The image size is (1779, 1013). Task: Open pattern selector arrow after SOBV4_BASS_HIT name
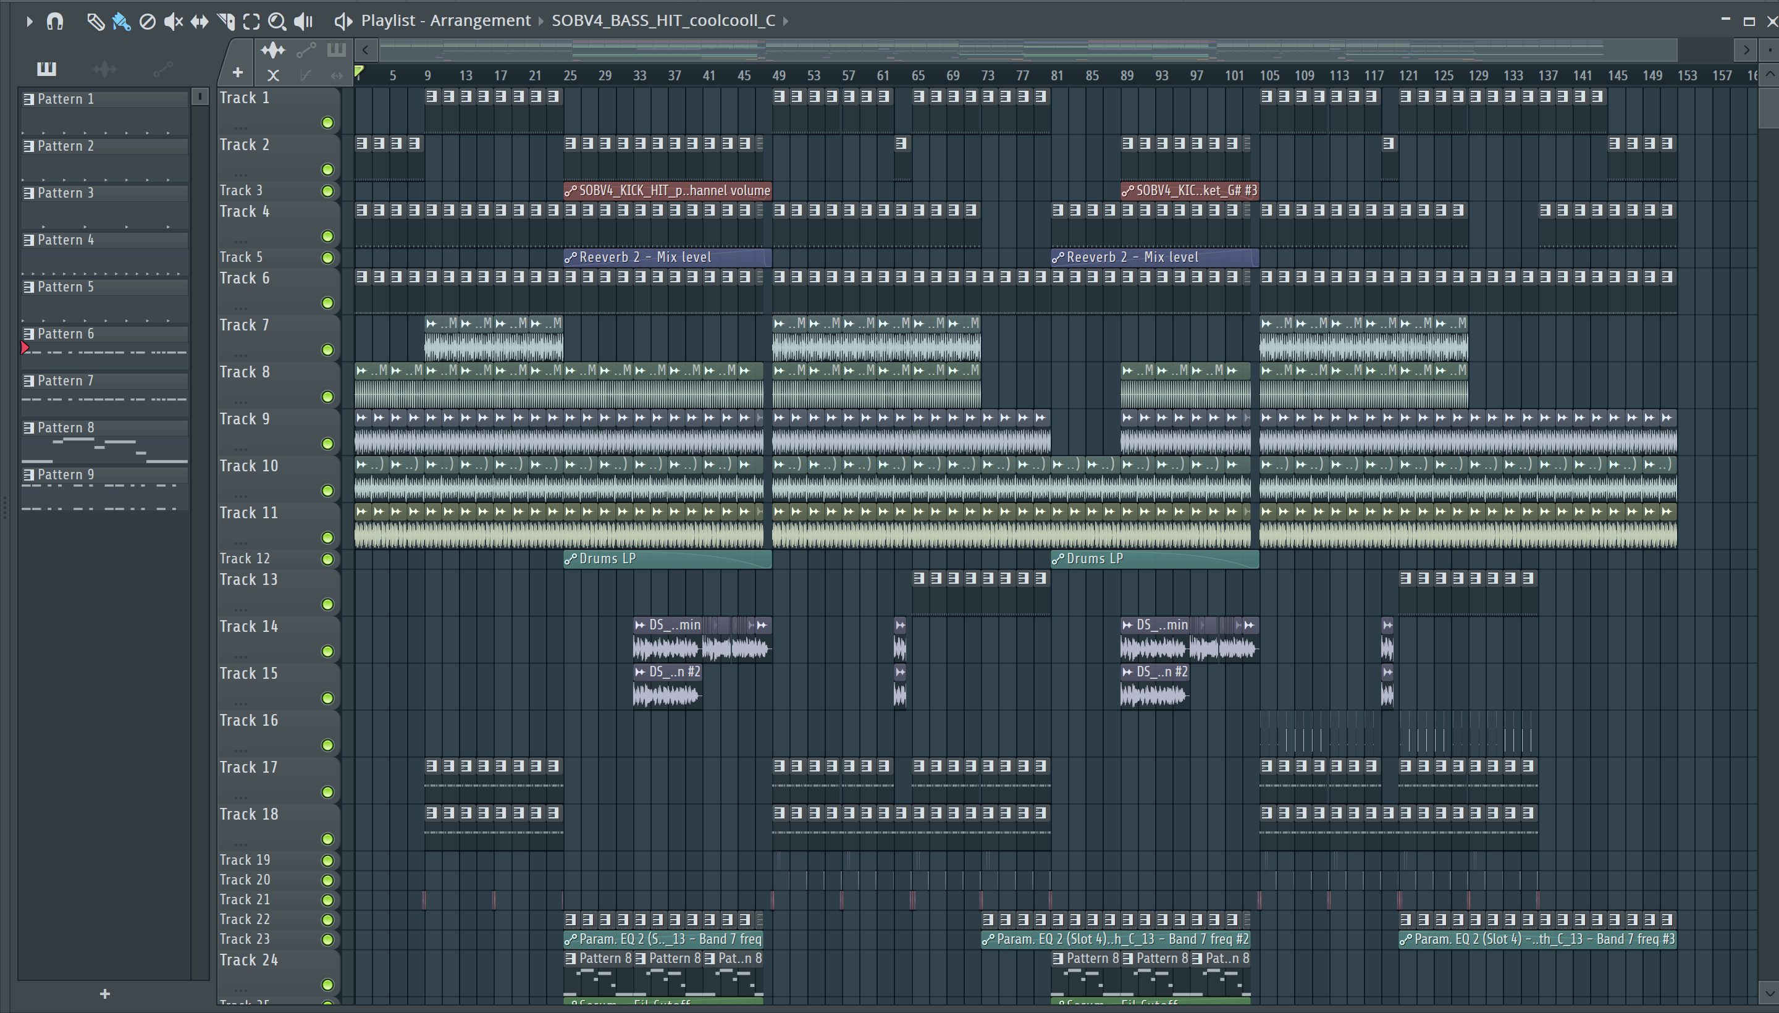pos(786,22)
